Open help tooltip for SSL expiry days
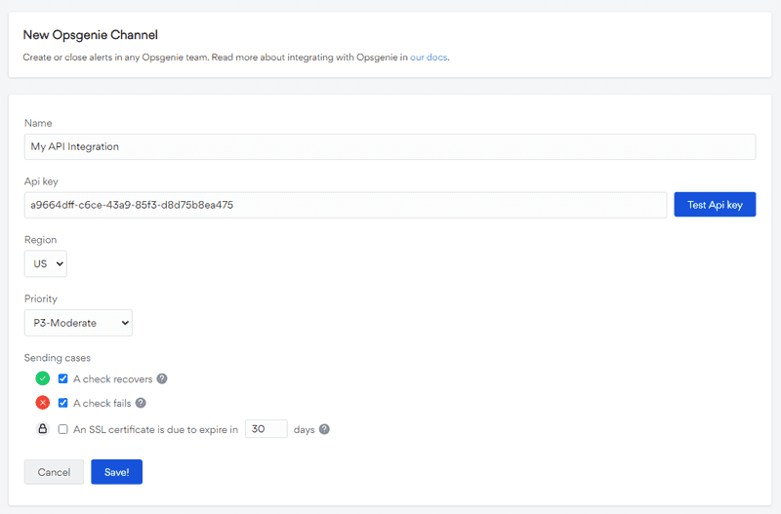Screen dimensions: 781x514 324,429
